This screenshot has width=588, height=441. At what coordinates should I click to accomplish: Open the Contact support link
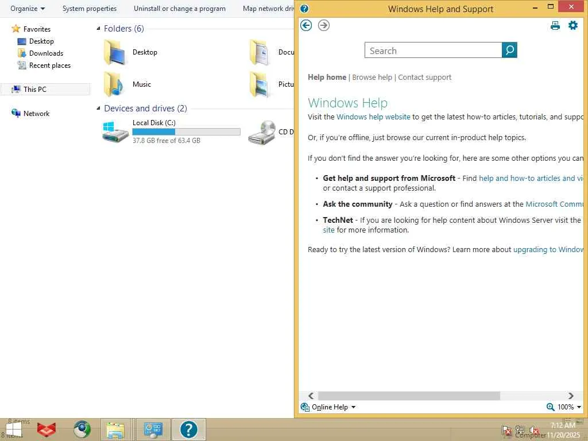coord(424,78)
